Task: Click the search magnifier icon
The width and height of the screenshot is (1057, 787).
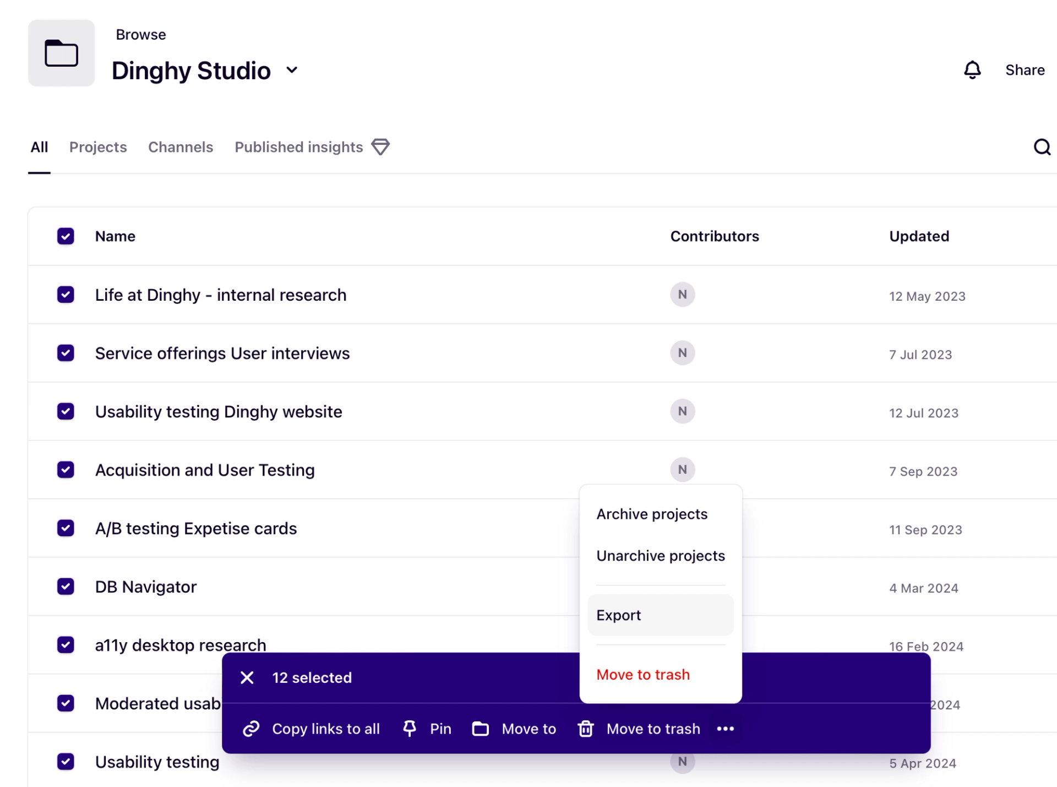Action: tap(1042, 147)
